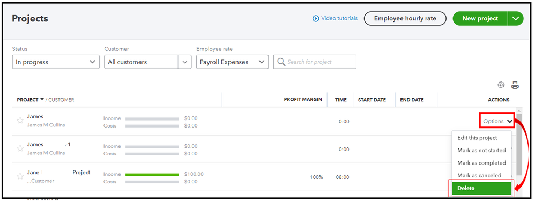Click the Employee hourly rate button
Image resolution: width=535 pixels, height=201 pixels.
405,18
